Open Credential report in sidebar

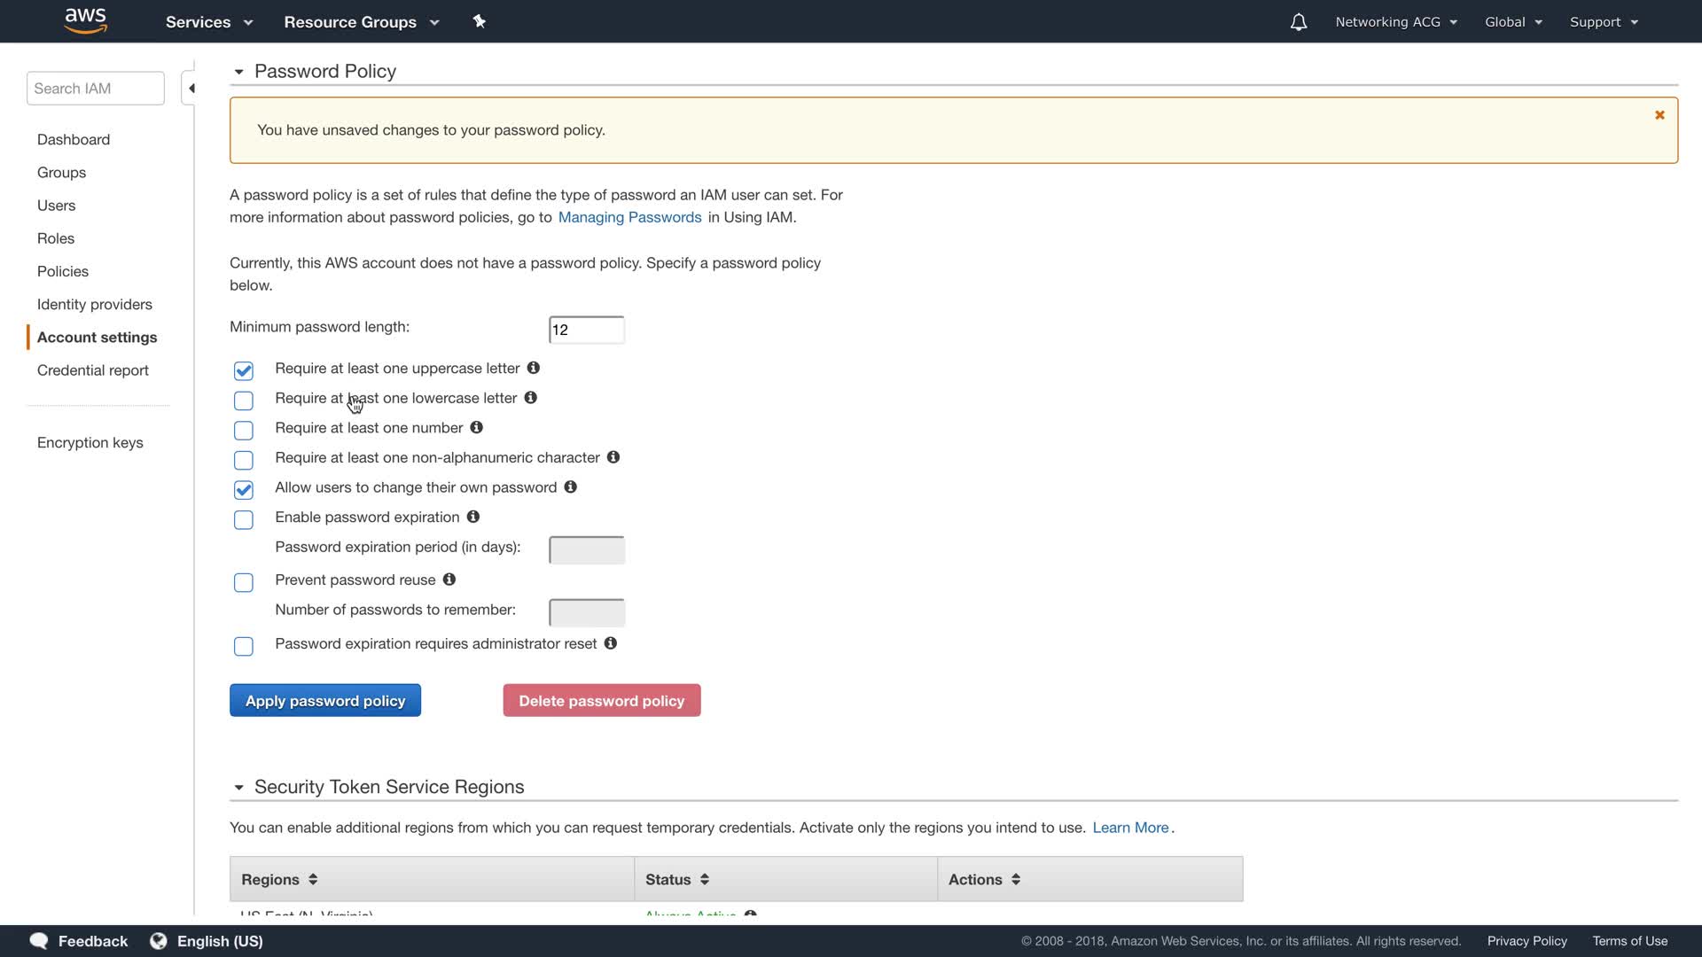tap(93, 370)
